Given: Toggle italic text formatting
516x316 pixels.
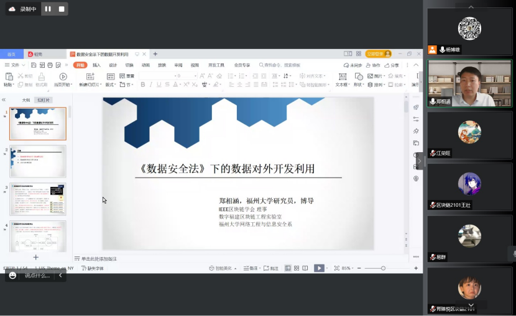Looking at the screenshot, I should pos(151,84).
